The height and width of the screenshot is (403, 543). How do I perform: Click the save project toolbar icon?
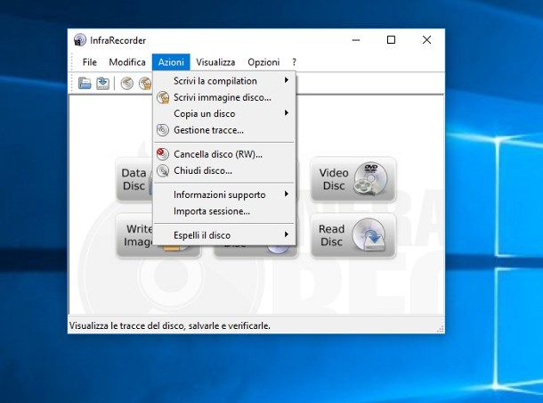tap(103, 83)
